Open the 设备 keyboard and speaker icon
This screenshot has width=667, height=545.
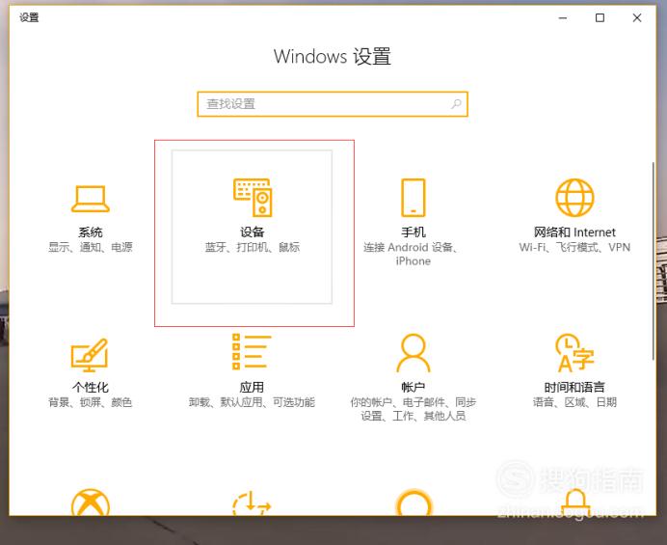click(x=253, y=198)
